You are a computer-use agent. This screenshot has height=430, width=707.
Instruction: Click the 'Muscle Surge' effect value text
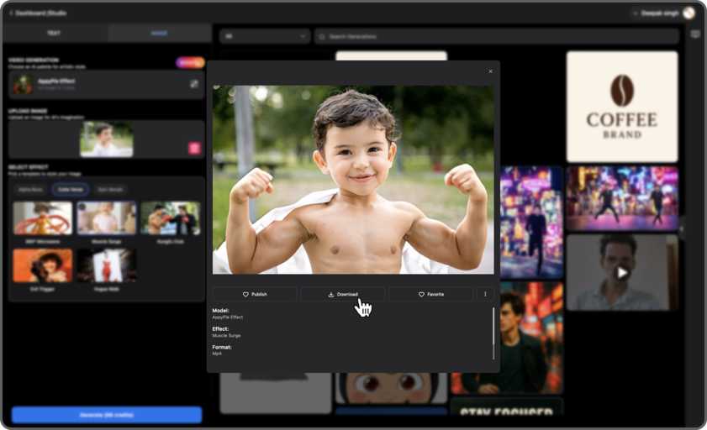tap(226, 335)
